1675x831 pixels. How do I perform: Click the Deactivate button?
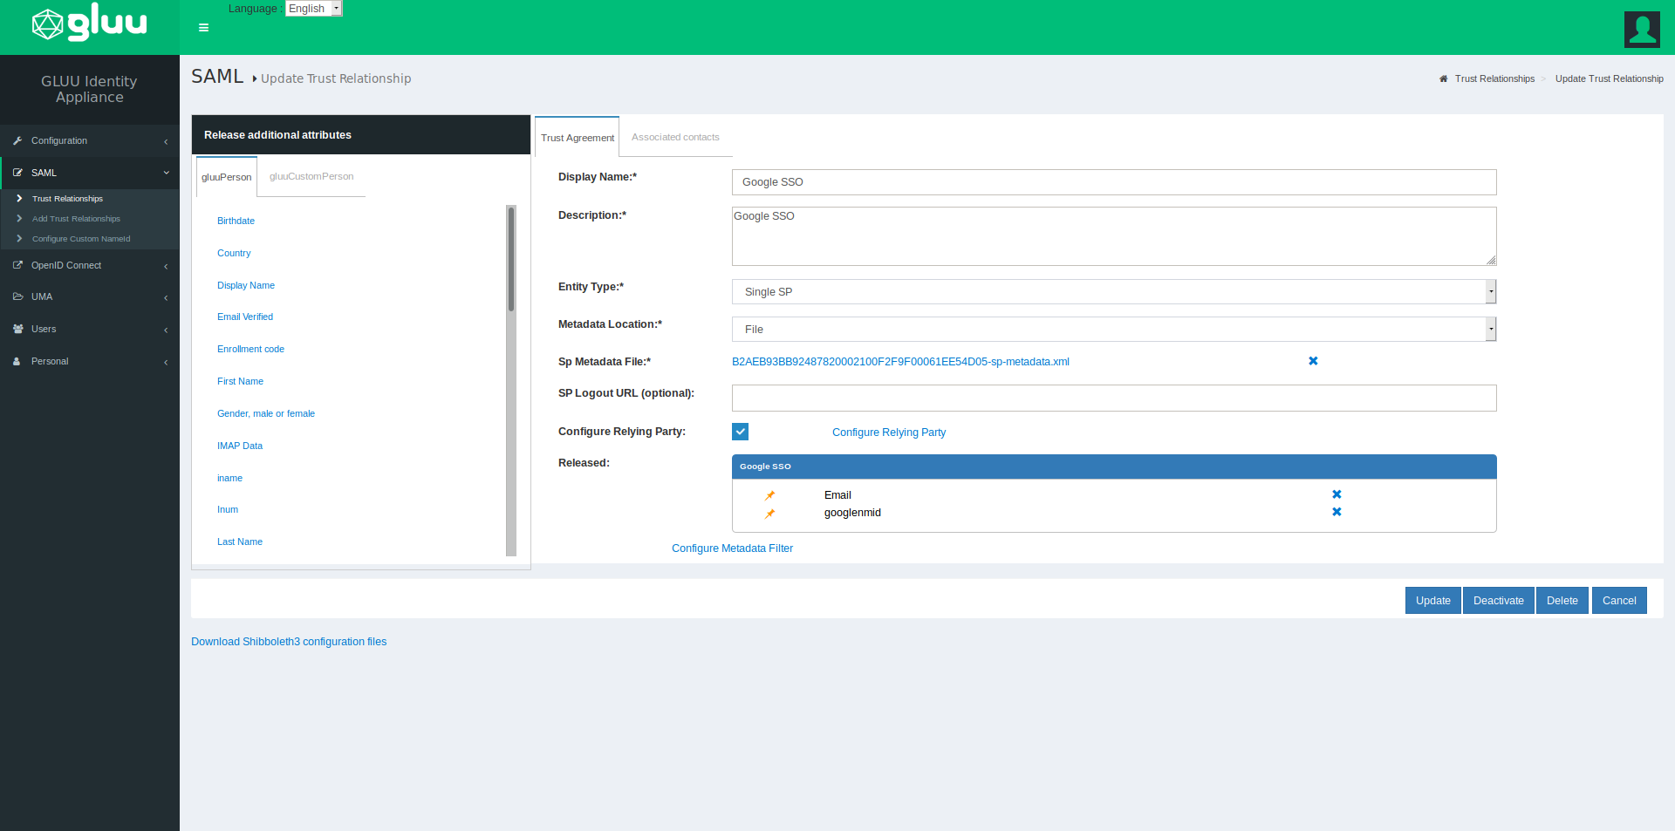1499,601
